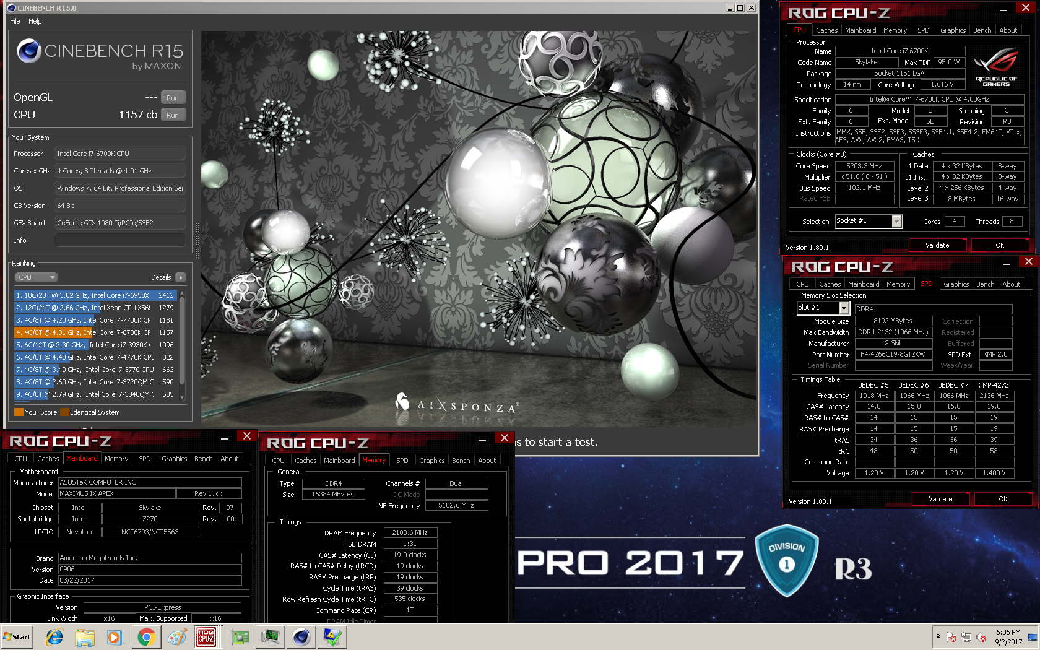Switch to ROG CPU-Z taskbar icon
1040x650 pixels.
coord(206,637)
